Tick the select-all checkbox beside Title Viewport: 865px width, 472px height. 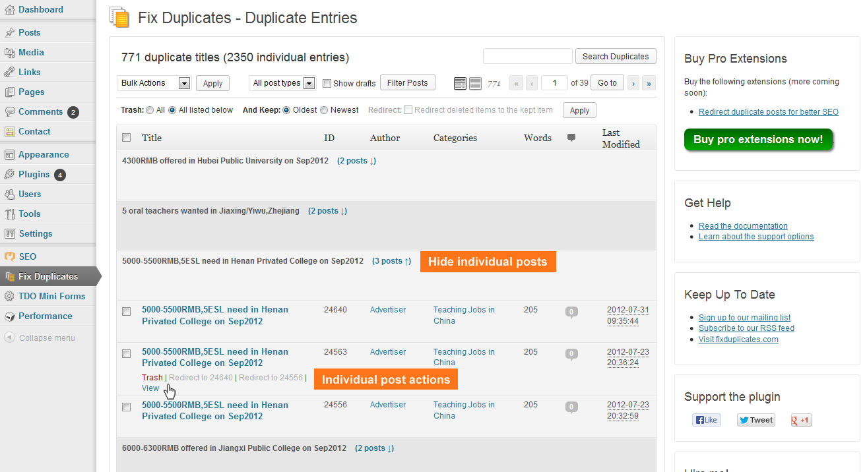[127, 138]
